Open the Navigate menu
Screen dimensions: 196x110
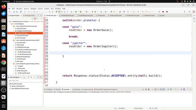pos(33,9)
